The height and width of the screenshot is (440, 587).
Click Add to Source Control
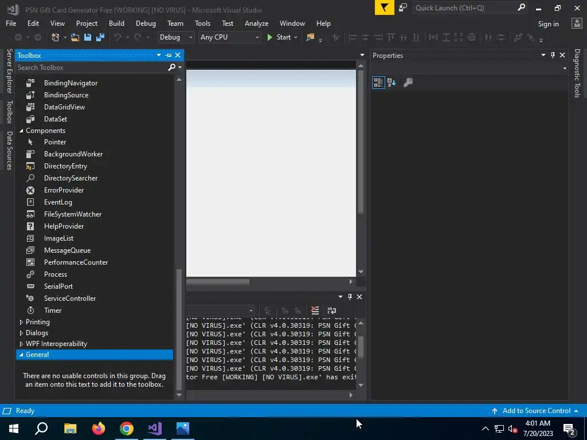point(536,410)
